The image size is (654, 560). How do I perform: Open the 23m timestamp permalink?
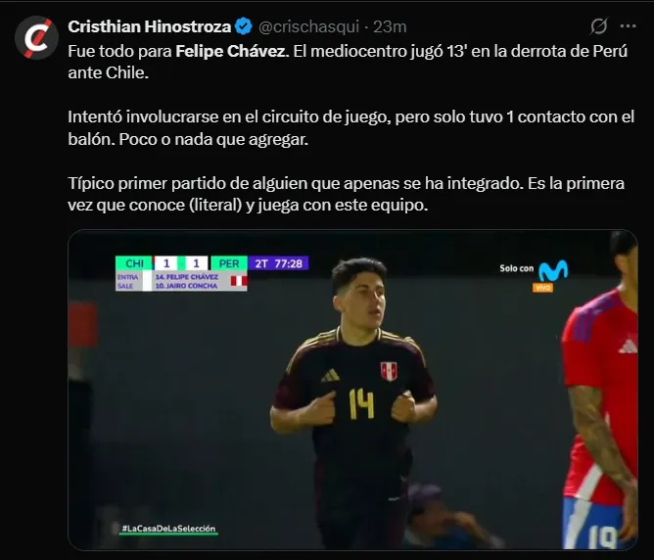click(x=390, y=26)
